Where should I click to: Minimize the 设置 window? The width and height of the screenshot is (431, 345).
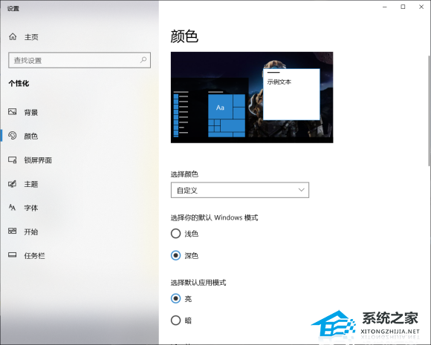385,7
